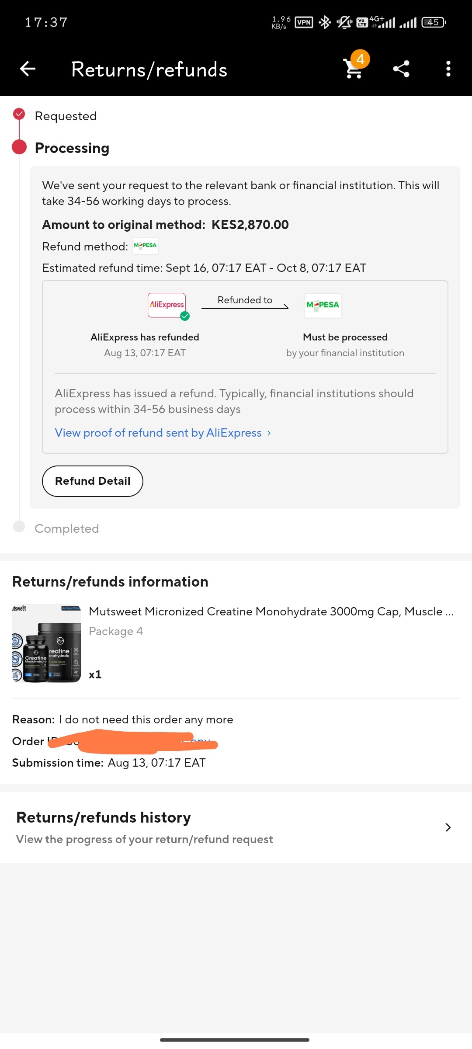This screenshot has height=1049, width=472.
Task: Tap the M-PESA logo in refund flow
Action: pos(323,305)
